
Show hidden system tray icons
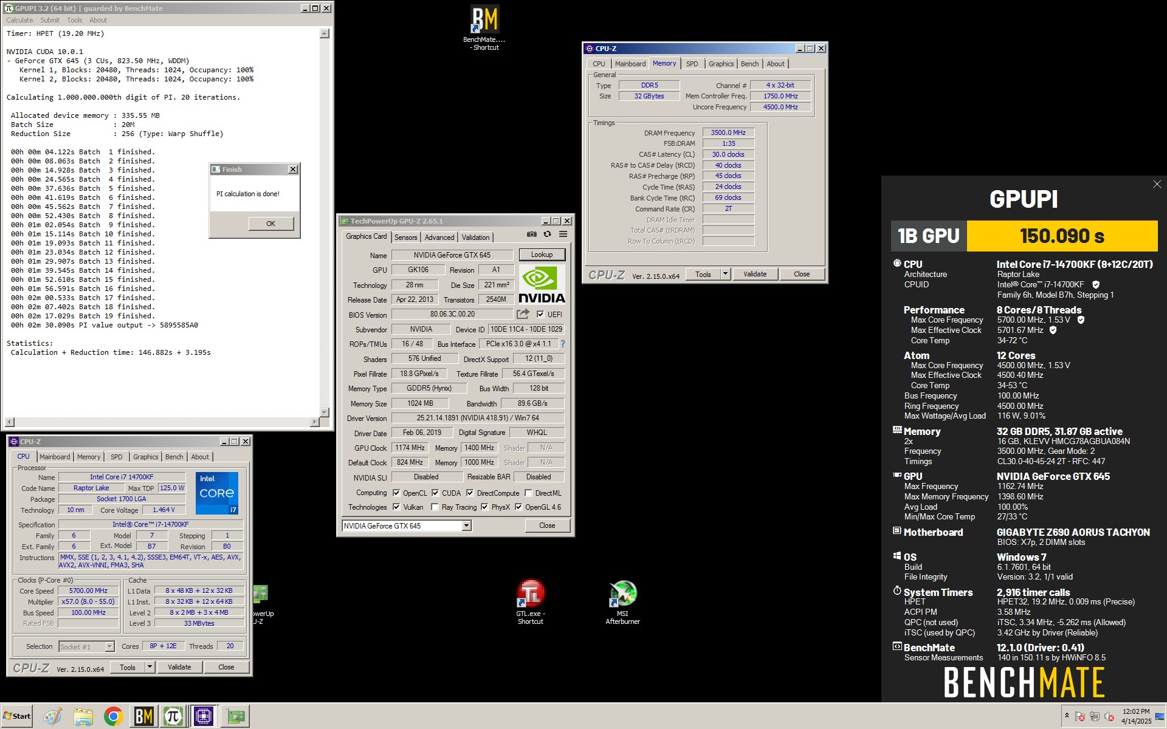[1067, 716]
